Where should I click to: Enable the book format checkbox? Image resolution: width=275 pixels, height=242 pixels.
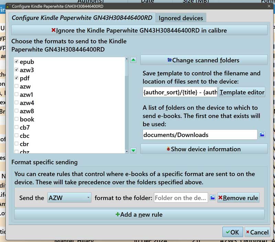(16, 119)
